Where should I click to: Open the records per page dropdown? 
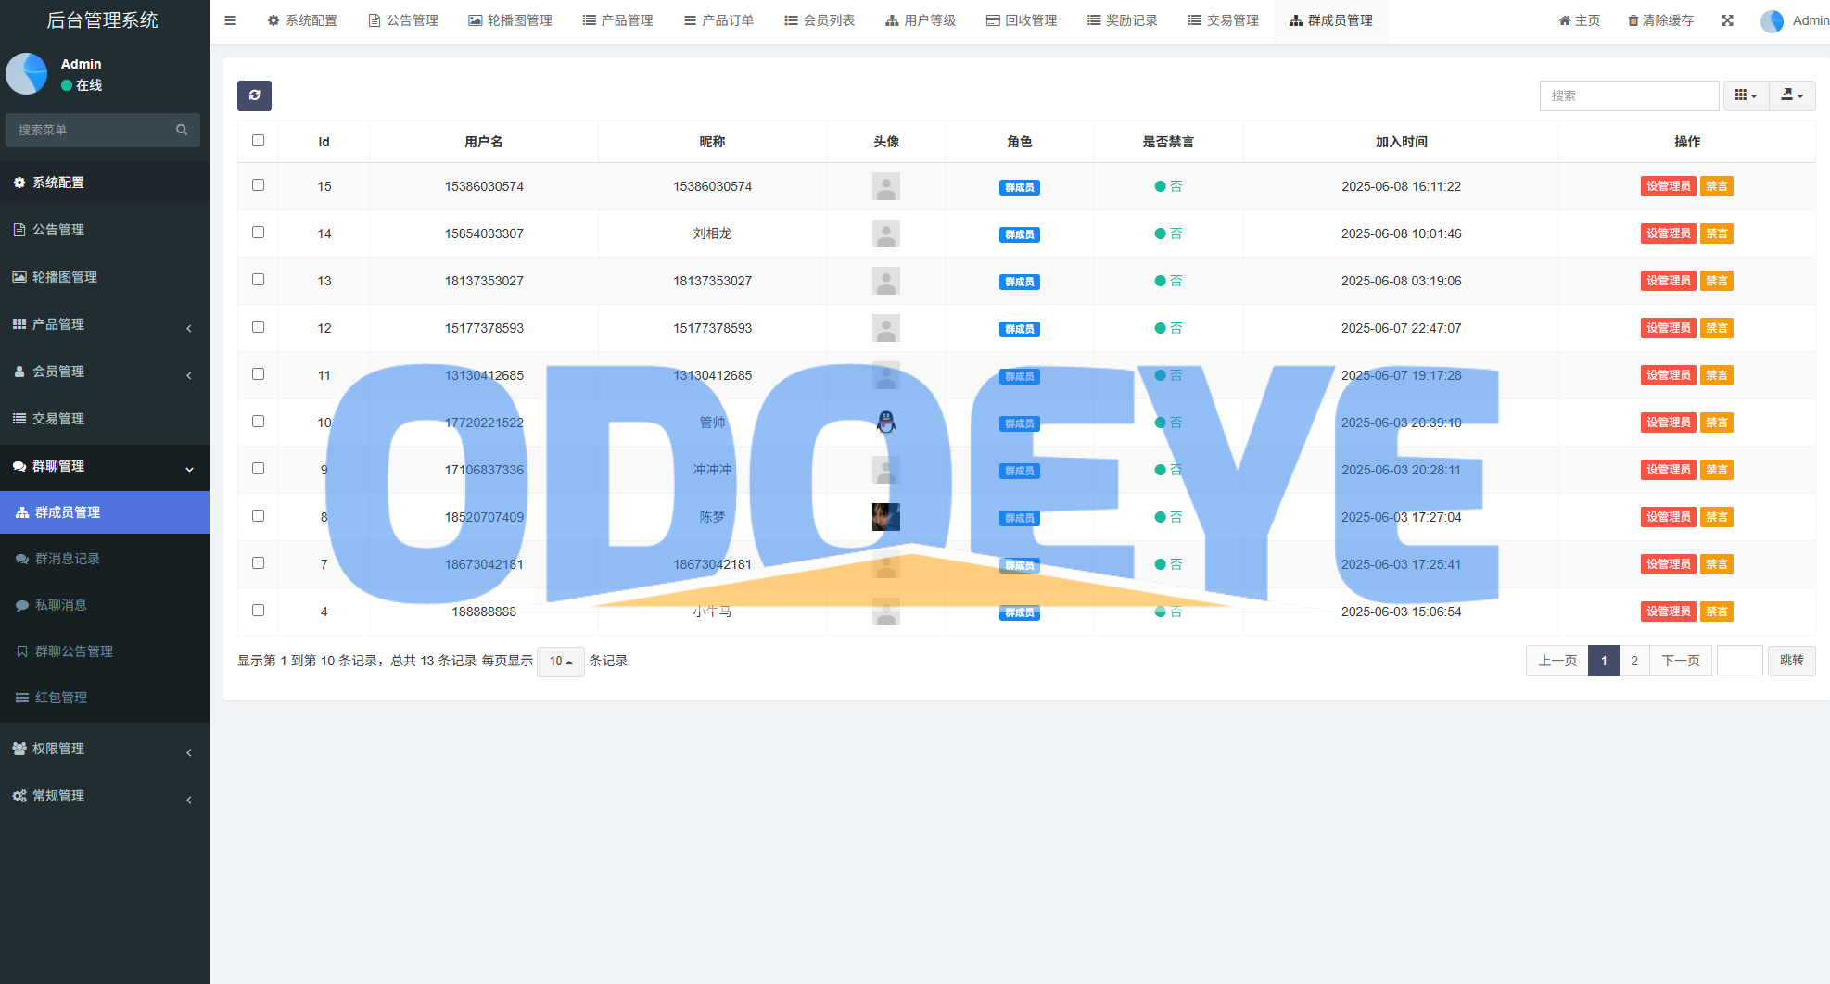click(x=560, y=662)
